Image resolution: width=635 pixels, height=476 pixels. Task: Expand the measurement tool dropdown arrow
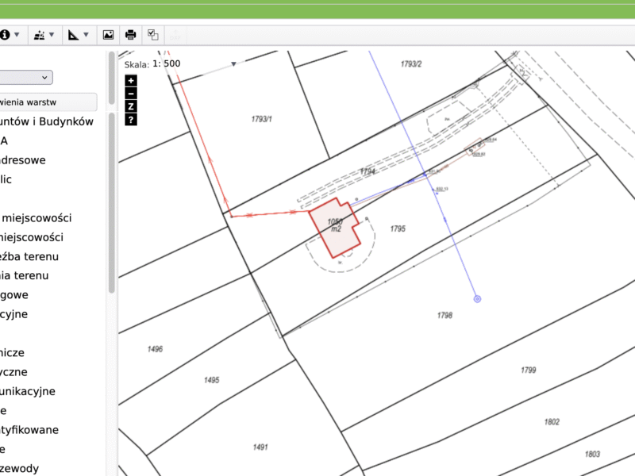tap(86, 35)
